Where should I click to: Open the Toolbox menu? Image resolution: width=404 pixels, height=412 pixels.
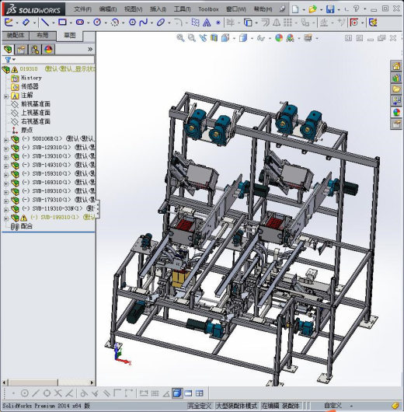click(x=208, y=9)
